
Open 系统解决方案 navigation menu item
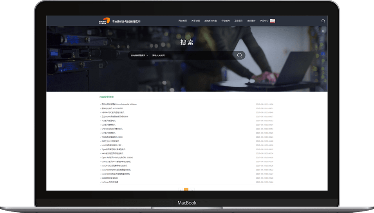pyautogui.click(x=210, y=21)
